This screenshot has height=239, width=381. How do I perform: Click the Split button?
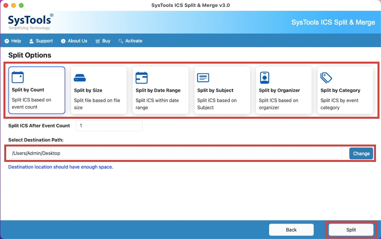click(x=351, y=230)
